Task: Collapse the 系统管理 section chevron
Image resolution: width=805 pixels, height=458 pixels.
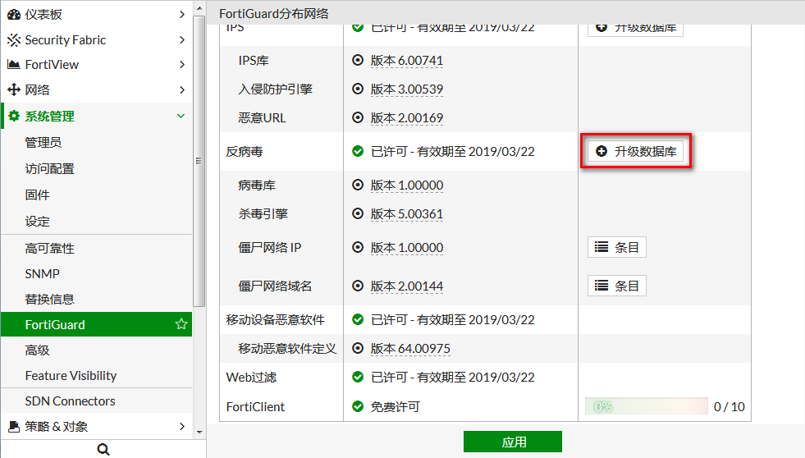Action: 181,117
